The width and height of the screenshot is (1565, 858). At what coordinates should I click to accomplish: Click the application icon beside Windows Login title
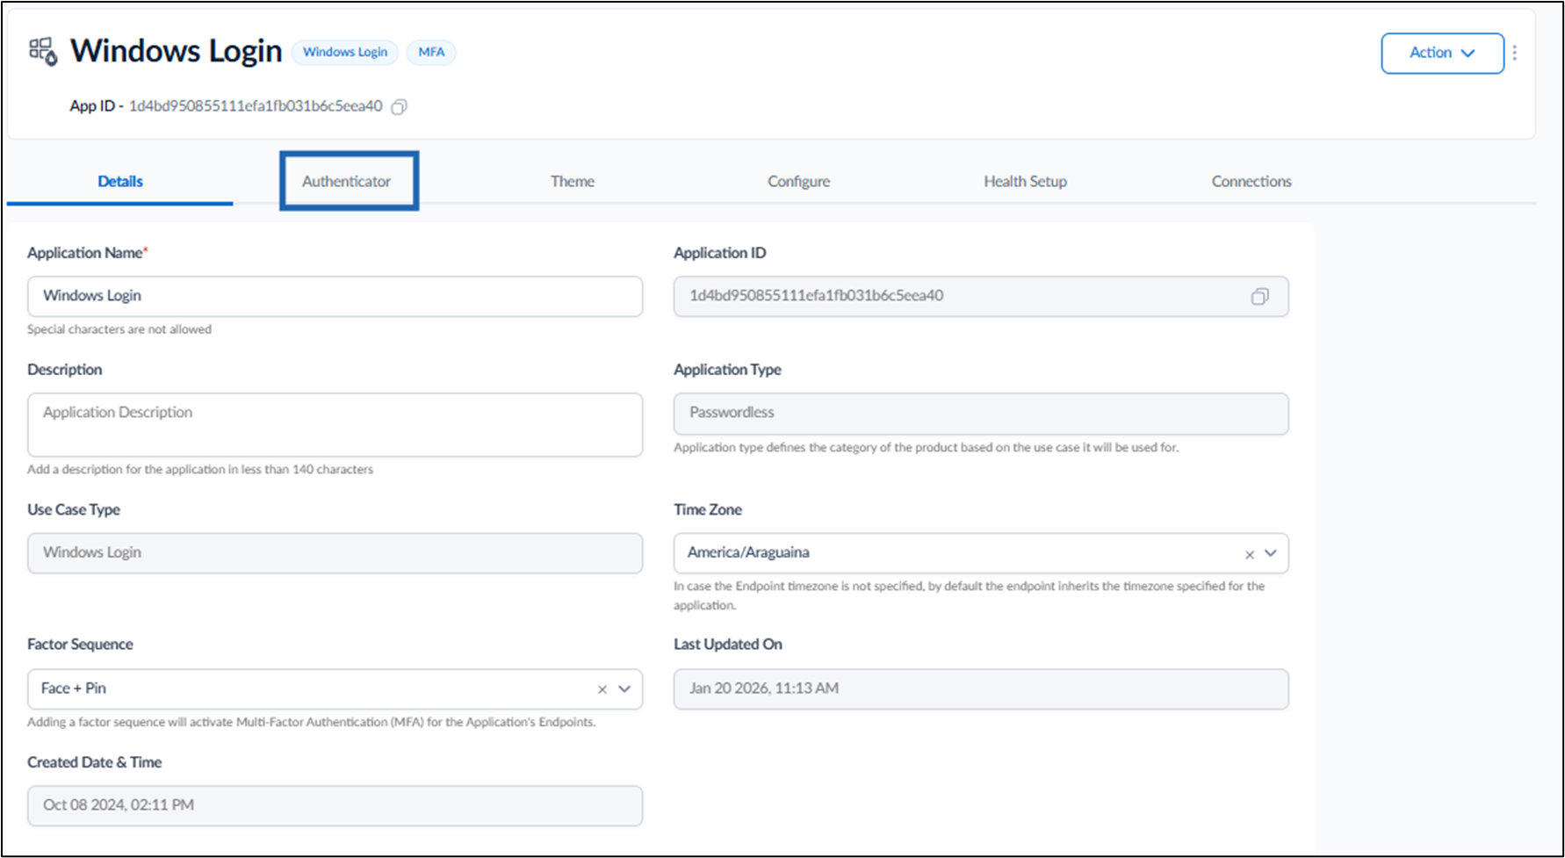point(42,52)
